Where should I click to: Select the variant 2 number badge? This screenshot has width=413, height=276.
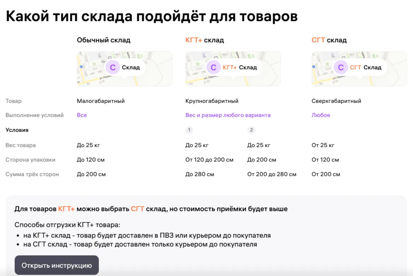point(251,130)
